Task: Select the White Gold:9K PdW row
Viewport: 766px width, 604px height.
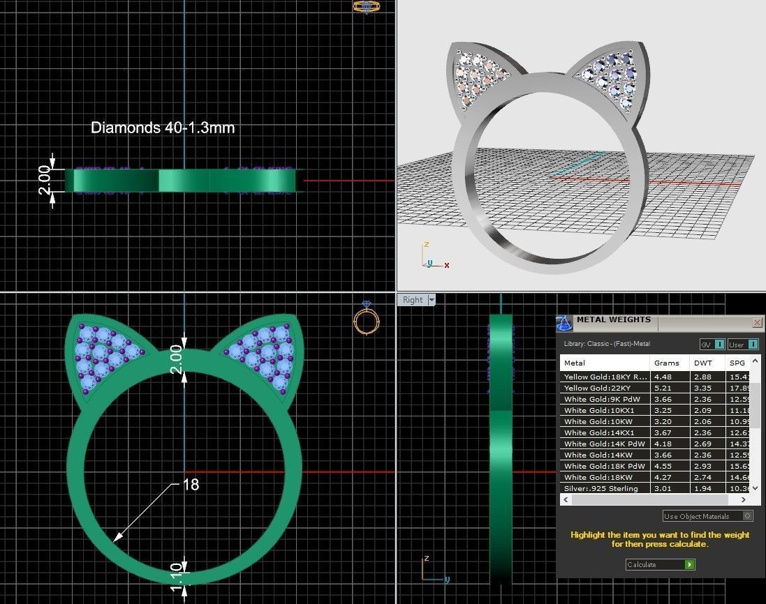Action: pos(654,399)
